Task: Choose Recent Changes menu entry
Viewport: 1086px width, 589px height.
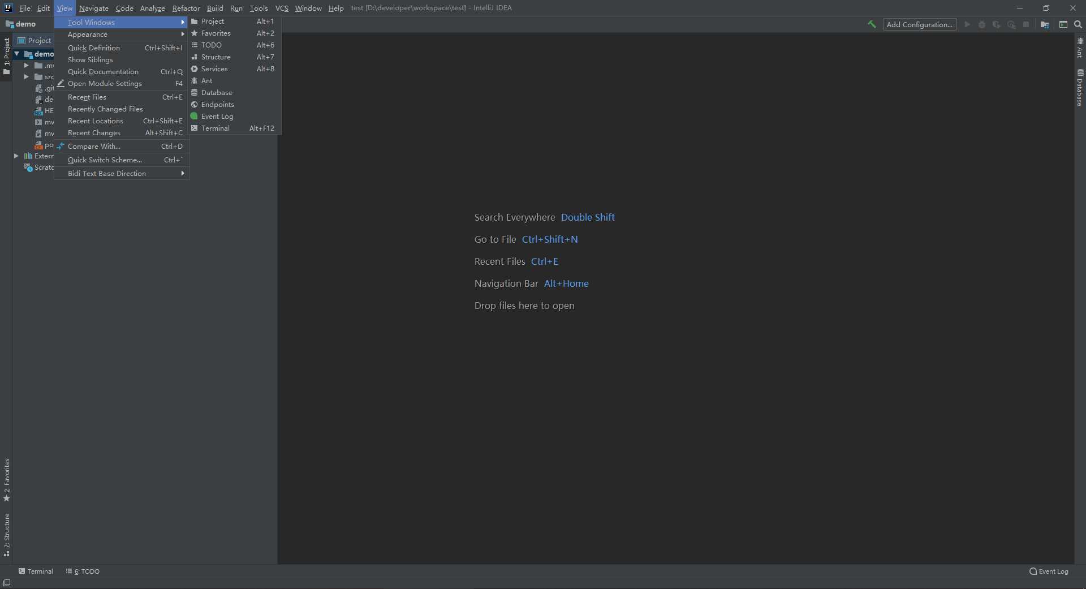Action: (121, 133)
